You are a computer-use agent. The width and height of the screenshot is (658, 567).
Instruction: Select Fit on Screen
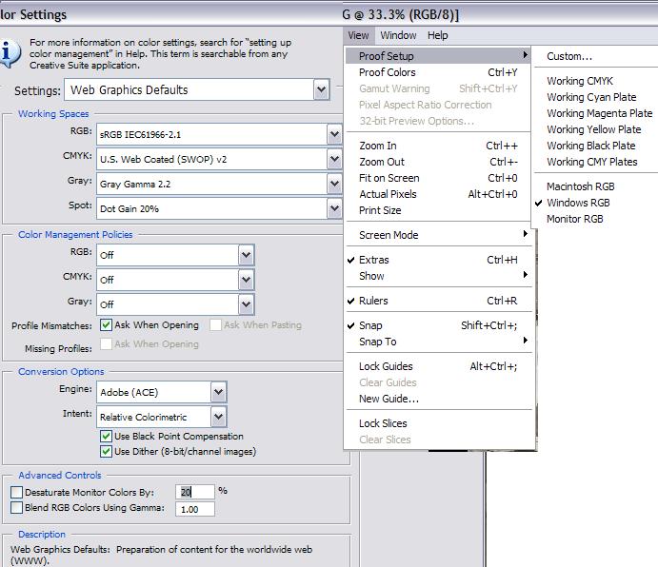pyautogui.click(x=438, y=178)
